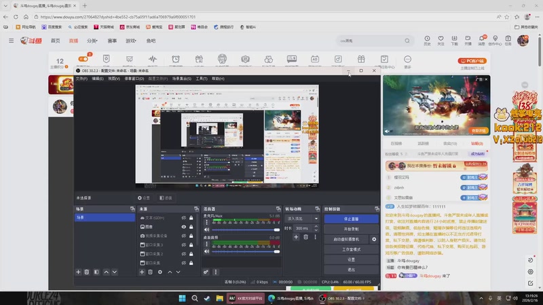The height and width of the screenshot is (305, 543).
Task: Open OBS 编辑(E) menu
Action: pos(98,79)
